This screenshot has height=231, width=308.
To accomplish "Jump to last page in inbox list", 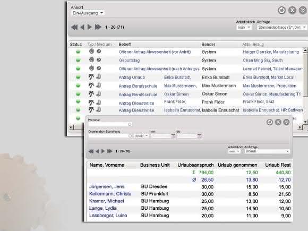I will [98, 27].
